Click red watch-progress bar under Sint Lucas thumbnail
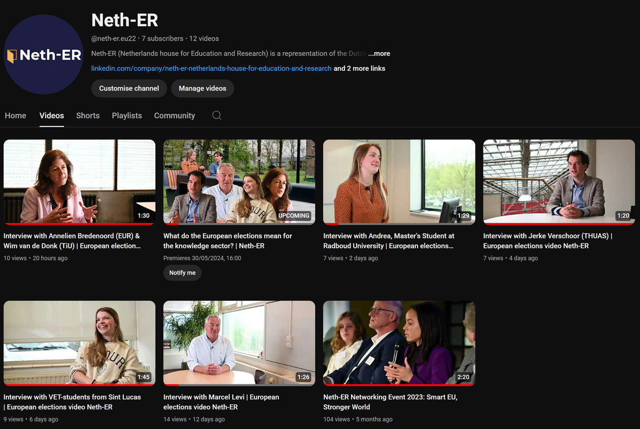640x429 pixels. tap(79, 385)
